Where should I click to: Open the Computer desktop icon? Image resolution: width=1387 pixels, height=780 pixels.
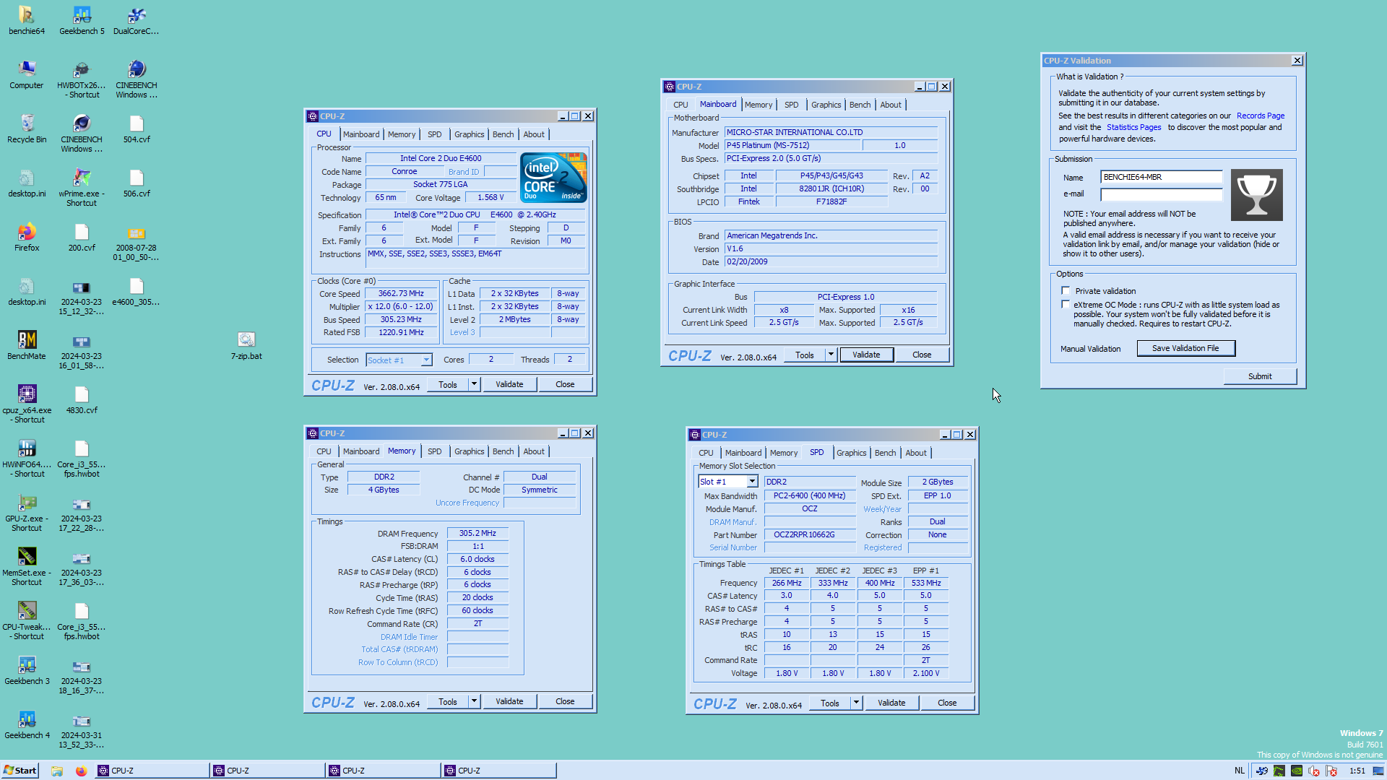coord(27,74)
